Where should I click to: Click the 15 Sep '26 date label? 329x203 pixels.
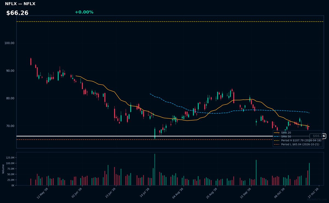click(246, 193)
